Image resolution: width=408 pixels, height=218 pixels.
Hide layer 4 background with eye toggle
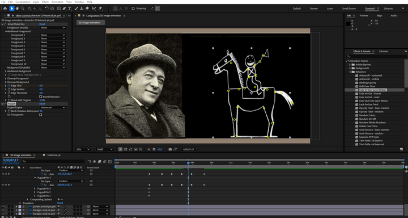pyautogui.click(x=3, y=213)
